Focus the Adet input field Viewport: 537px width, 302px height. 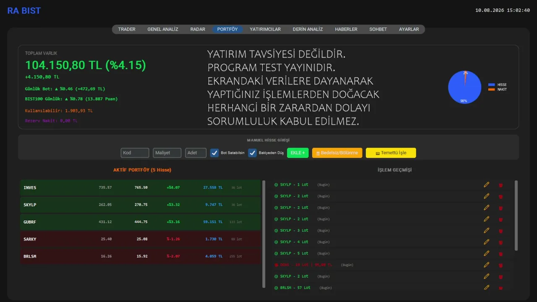196,153
